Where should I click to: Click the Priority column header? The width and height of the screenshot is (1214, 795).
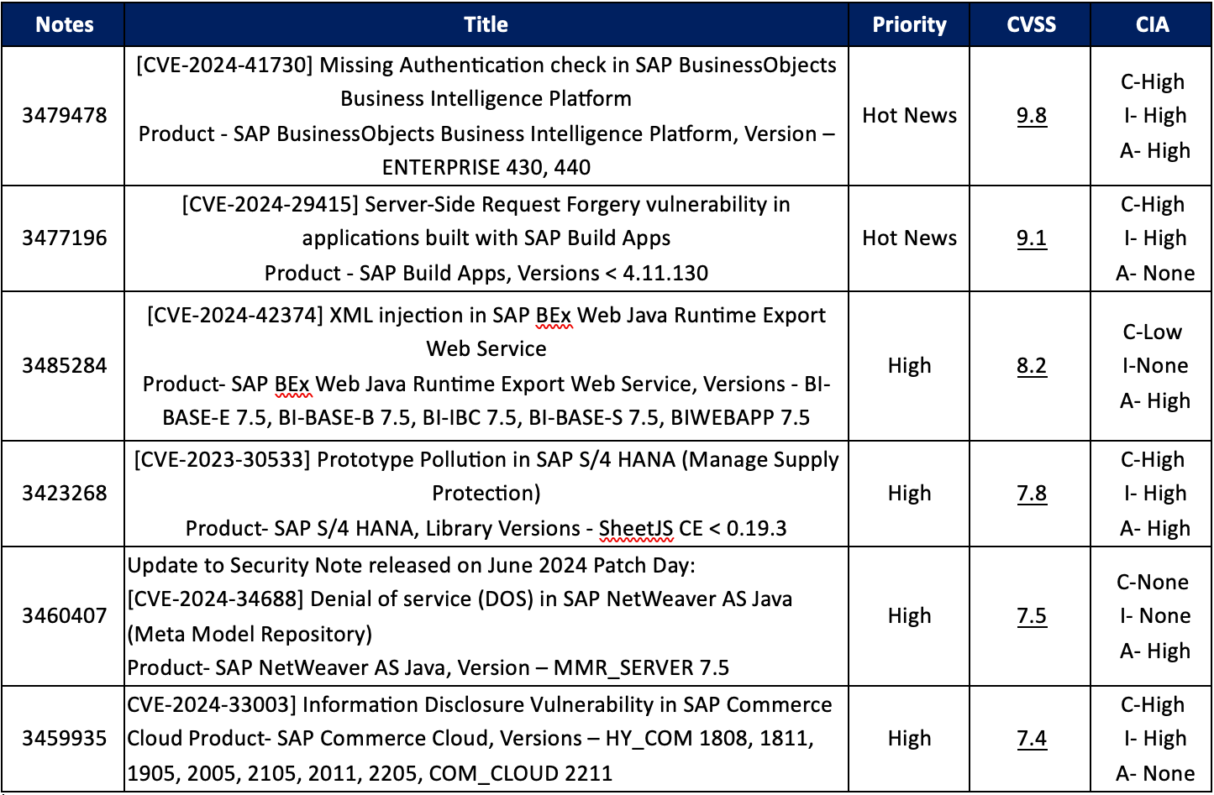(909, 24)
